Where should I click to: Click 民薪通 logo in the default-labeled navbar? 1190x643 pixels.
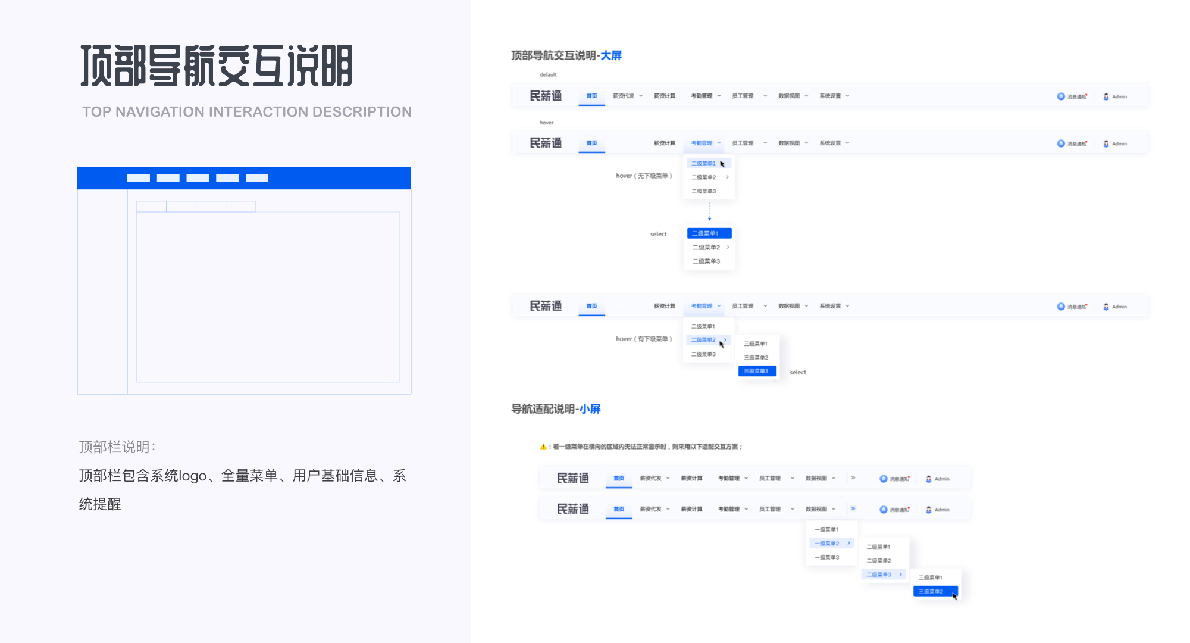pyautogui.click(x=546, y=96)
